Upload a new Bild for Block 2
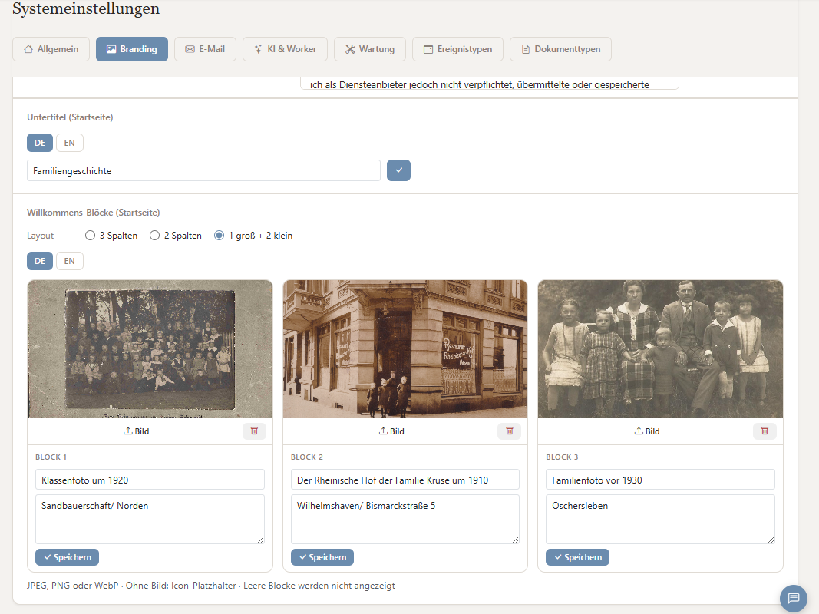The height and width of the screenshot is (614, 819). point(391,431)
